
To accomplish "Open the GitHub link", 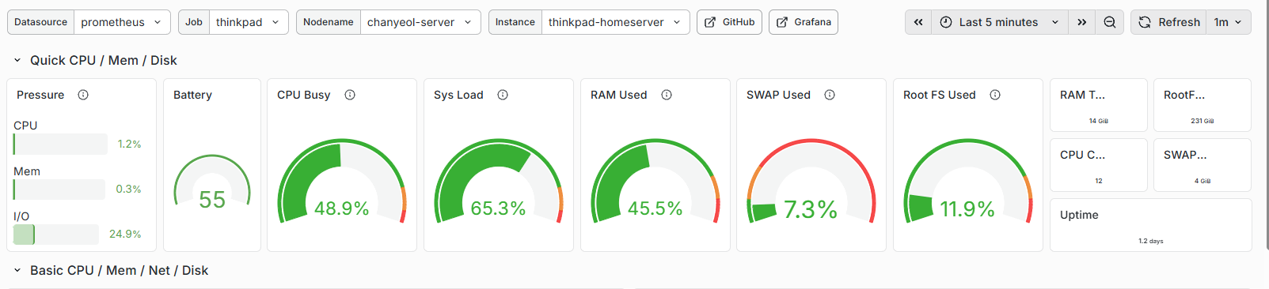I will (x=729, y=22).
